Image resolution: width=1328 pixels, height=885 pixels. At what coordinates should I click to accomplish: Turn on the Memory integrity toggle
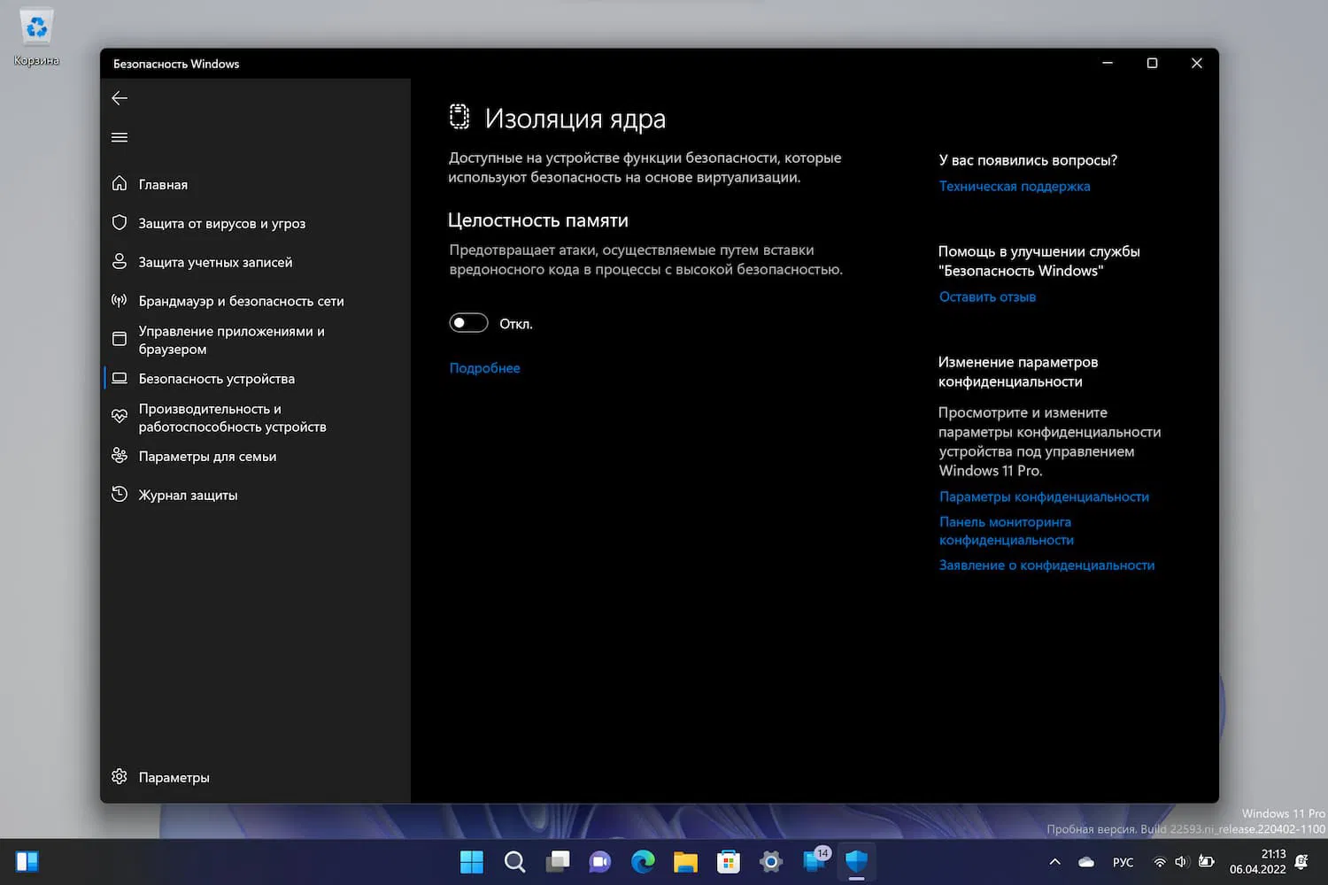click(x=468, y=323)
